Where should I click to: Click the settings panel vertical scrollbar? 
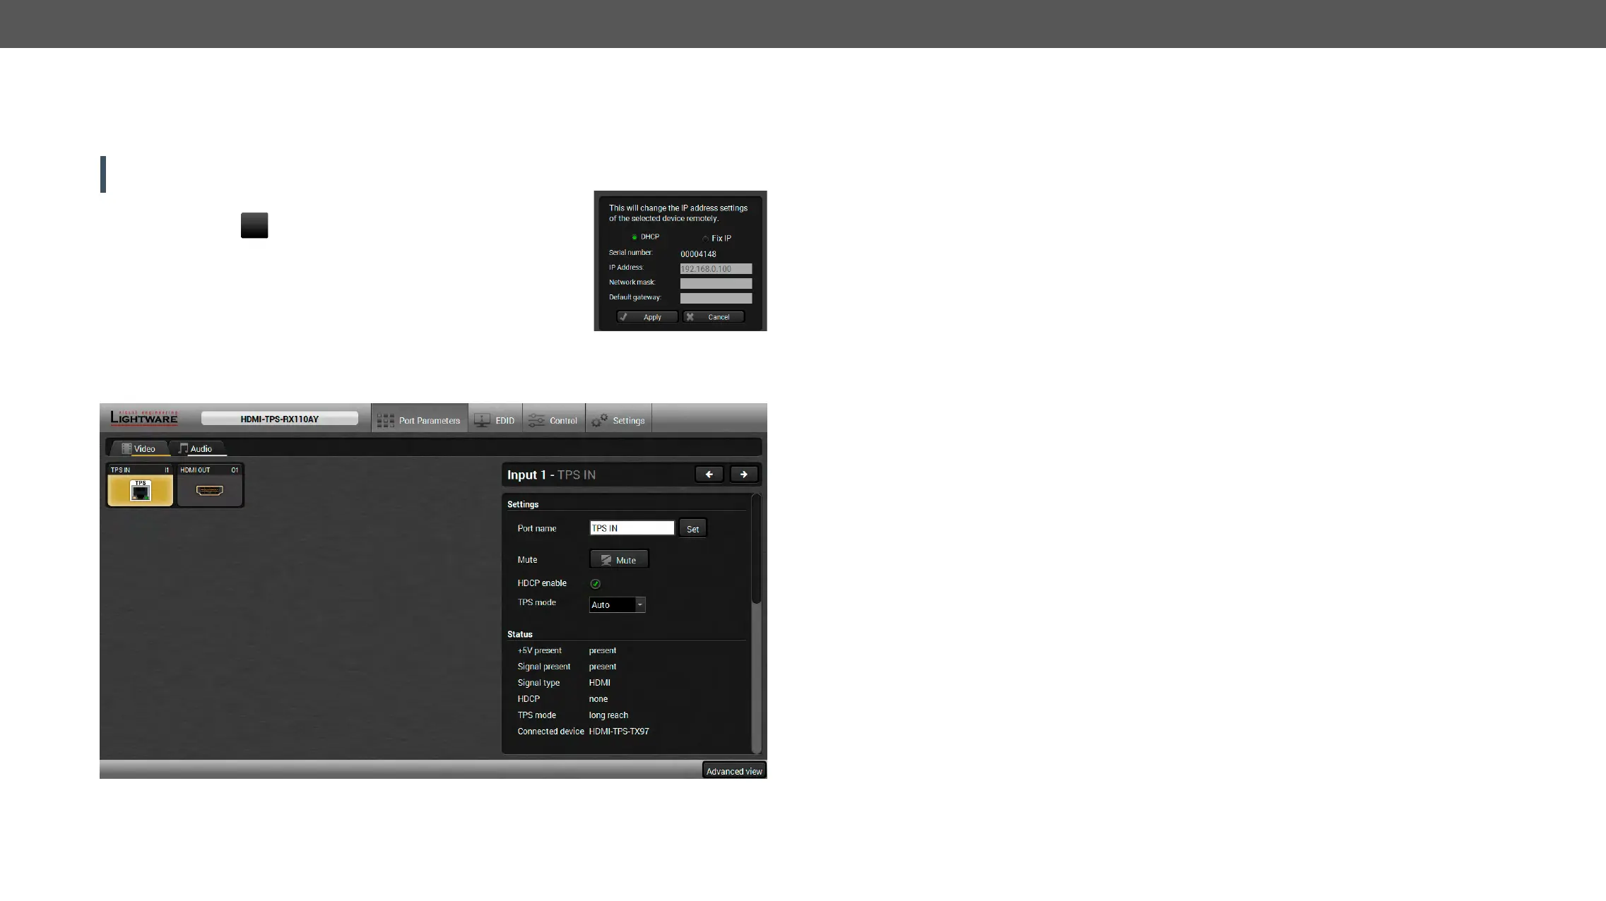[756, 549]
